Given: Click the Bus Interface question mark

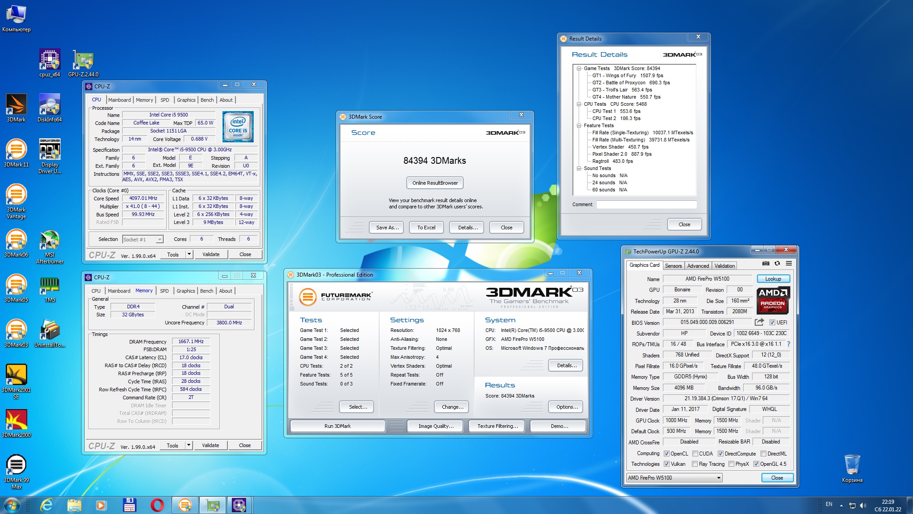Looking at the screenshot, I should pyautogui.click(x=788, y=344).
